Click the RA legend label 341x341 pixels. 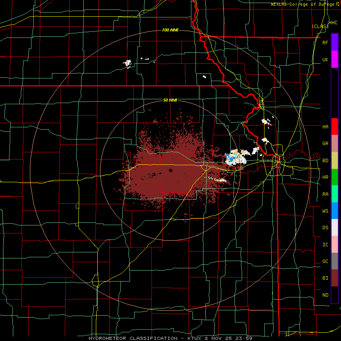(325, 194)
